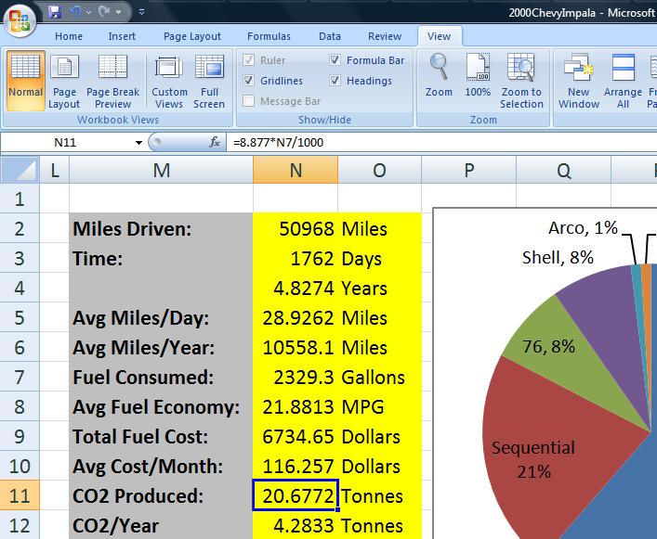Select row 12 header

(20, 525)
